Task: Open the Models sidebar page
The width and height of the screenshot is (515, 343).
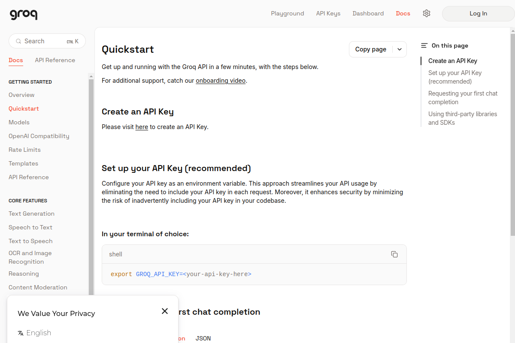Action: pos(19,122)
